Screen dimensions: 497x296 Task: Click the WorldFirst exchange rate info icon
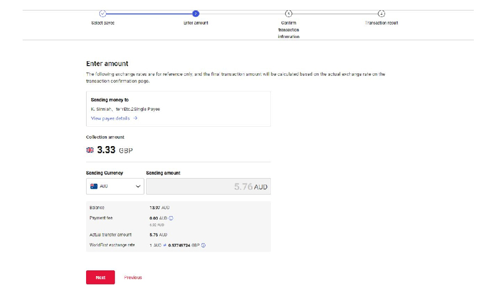(x=204, y=245)
